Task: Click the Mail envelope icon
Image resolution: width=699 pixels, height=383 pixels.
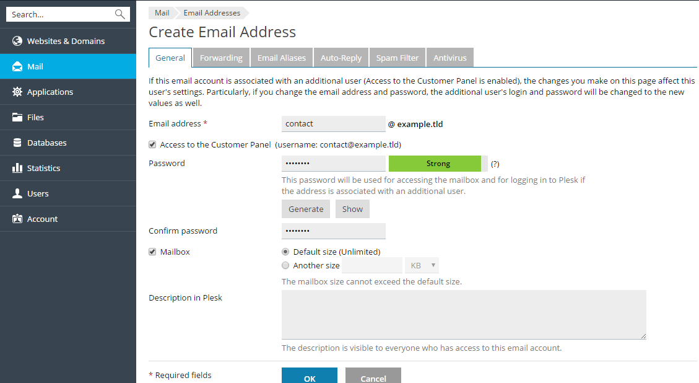Action: 17,66
